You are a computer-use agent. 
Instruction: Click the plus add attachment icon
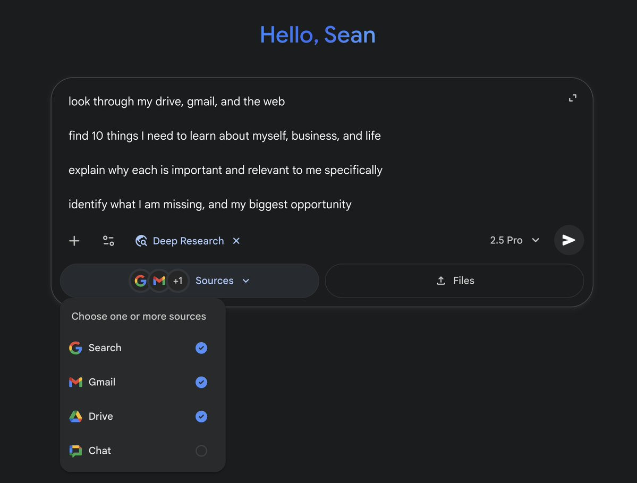[74, 241]
